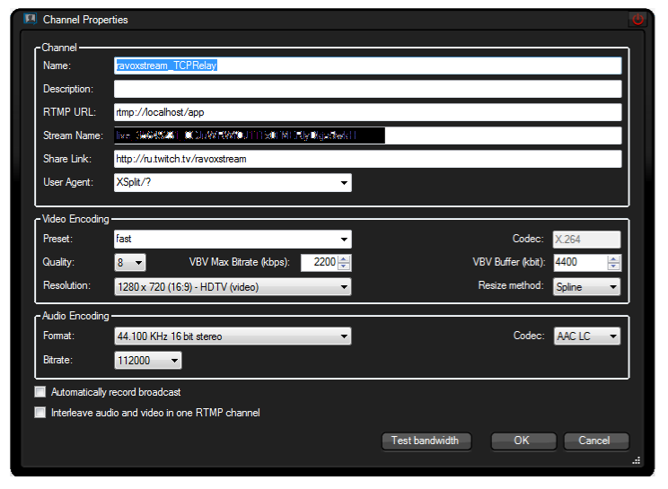Toggle Interleave audio and video checkbox
The image size is (668, 489).
coord(40,413)
